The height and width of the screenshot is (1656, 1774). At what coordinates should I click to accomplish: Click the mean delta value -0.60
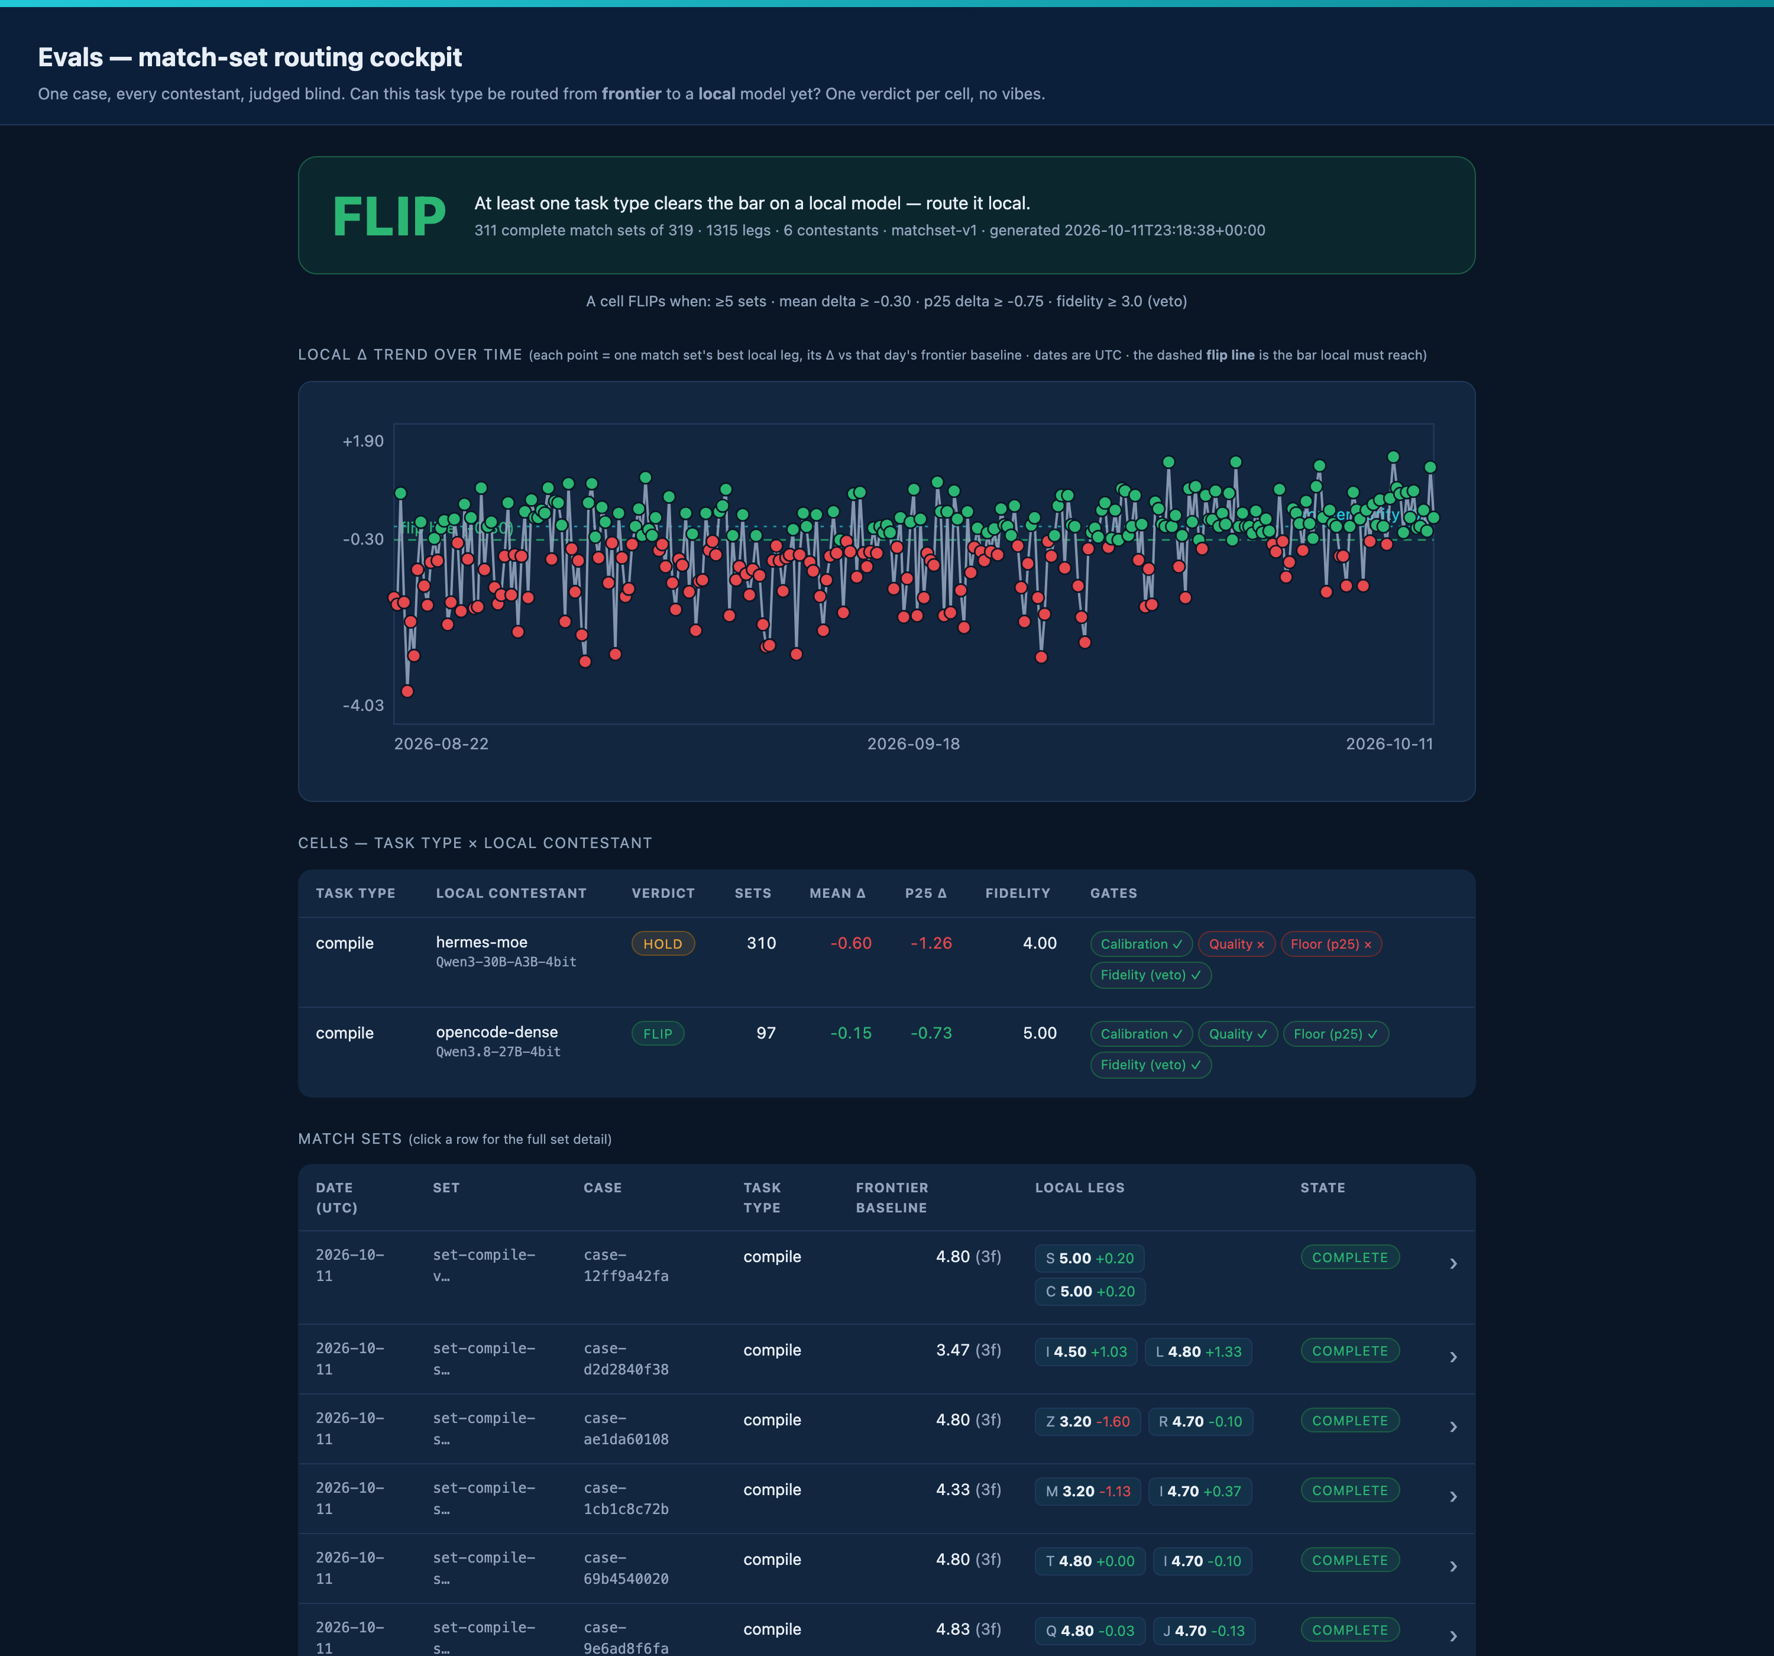(x=850, y=943)
